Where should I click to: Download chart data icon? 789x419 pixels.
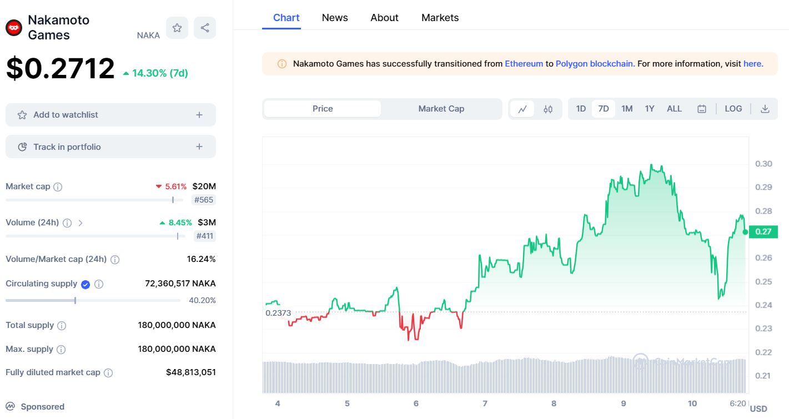coord(765,109)
